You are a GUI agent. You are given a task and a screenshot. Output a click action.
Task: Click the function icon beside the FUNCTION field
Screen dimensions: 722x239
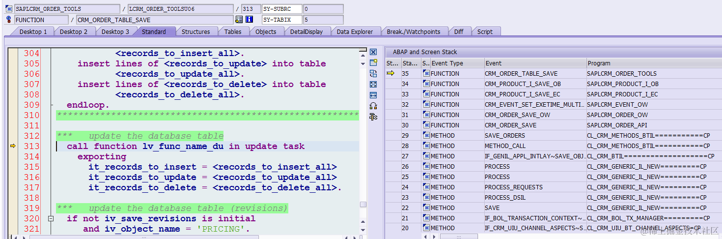[8, 20]
